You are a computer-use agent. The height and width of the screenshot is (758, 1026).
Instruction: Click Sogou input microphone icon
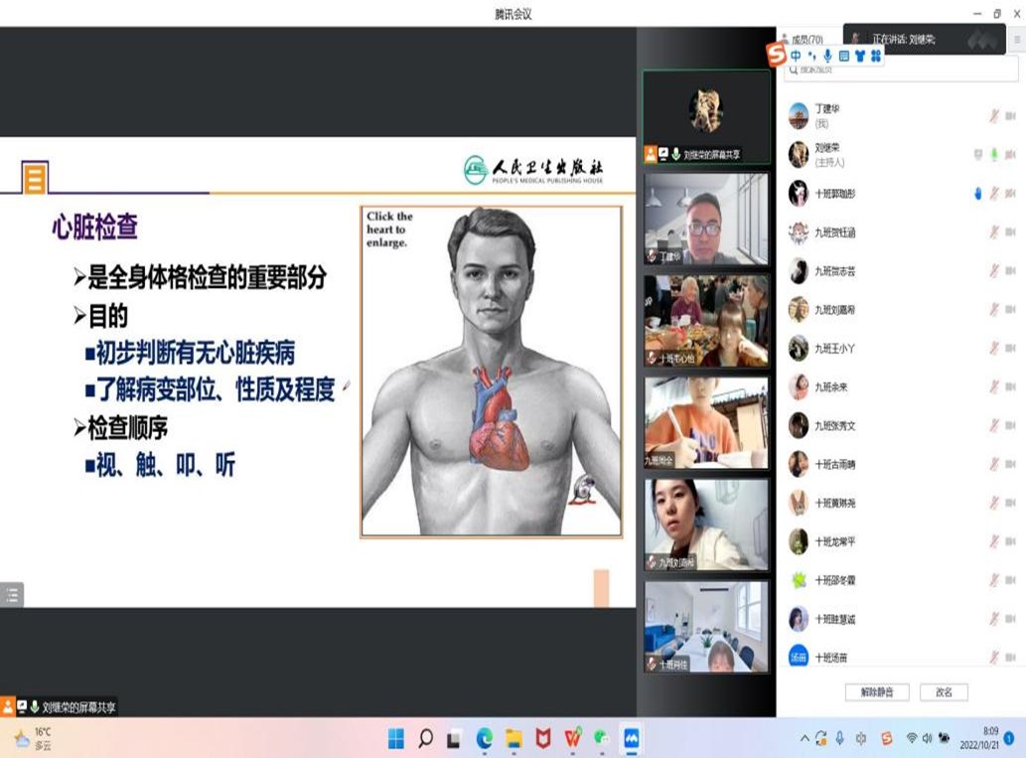click(827, 57)
